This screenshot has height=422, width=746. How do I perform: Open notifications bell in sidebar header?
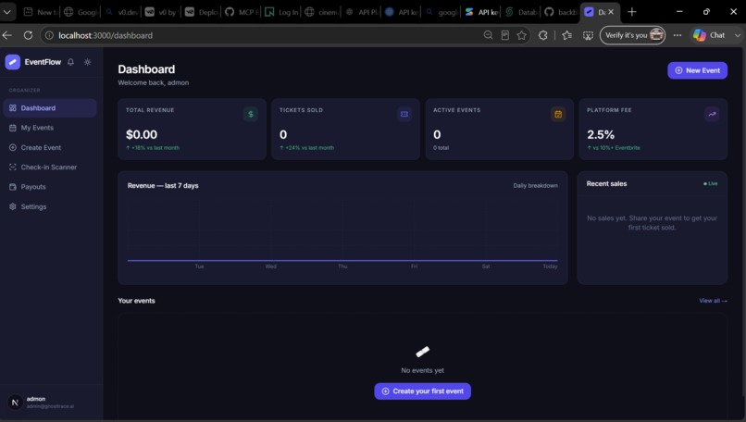pyautogui.click(x=70, y=62)
